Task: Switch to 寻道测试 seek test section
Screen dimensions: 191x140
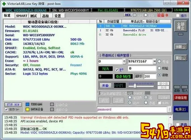Action: tap(108, 55)
